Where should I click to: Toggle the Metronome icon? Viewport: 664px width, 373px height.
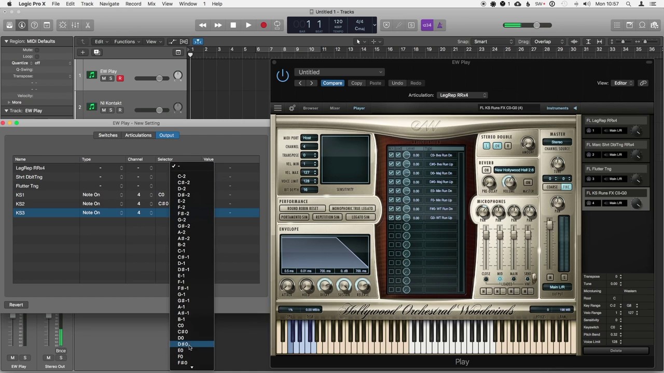[439, 25]
